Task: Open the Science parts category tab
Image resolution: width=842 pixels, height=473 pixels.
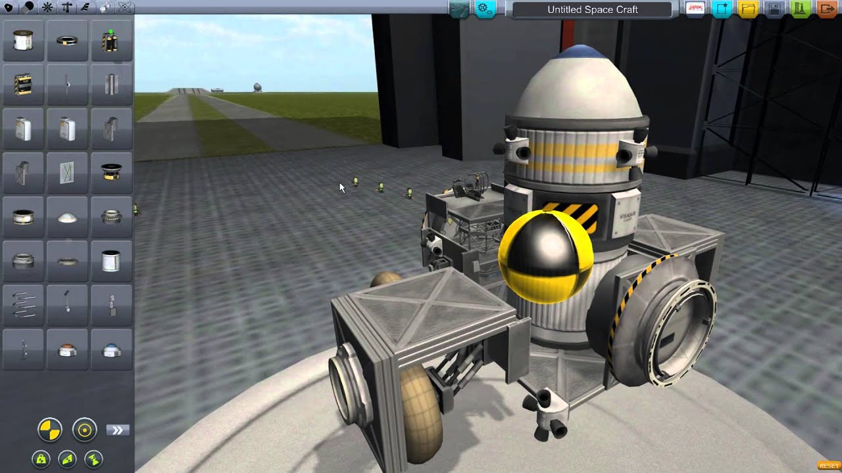Action: (x=124, y=8)
